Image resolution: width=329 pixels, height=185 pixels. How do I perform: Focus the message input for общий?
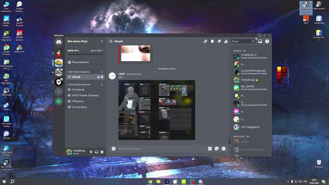161,149
